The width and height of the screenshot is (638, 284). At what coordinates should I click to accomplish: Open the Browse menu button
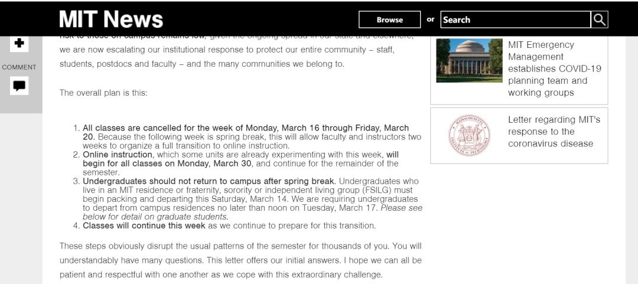point(389,19)
